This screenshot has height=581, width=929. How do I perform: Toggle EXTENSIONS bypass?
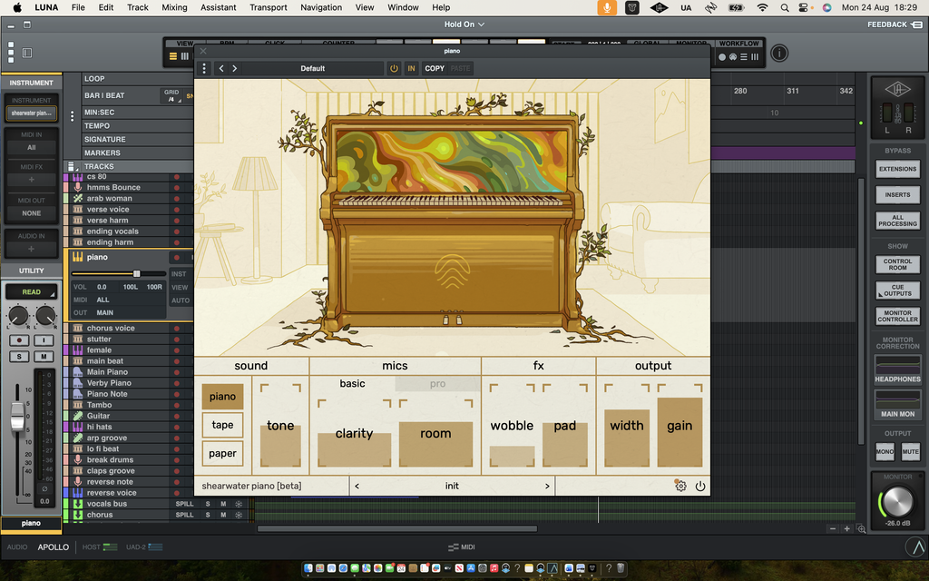(897, 169)
